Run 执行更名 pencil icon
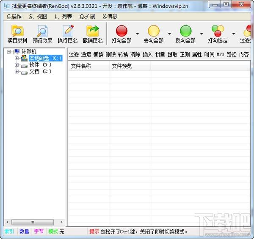254x239 pixels. (68, 31)
